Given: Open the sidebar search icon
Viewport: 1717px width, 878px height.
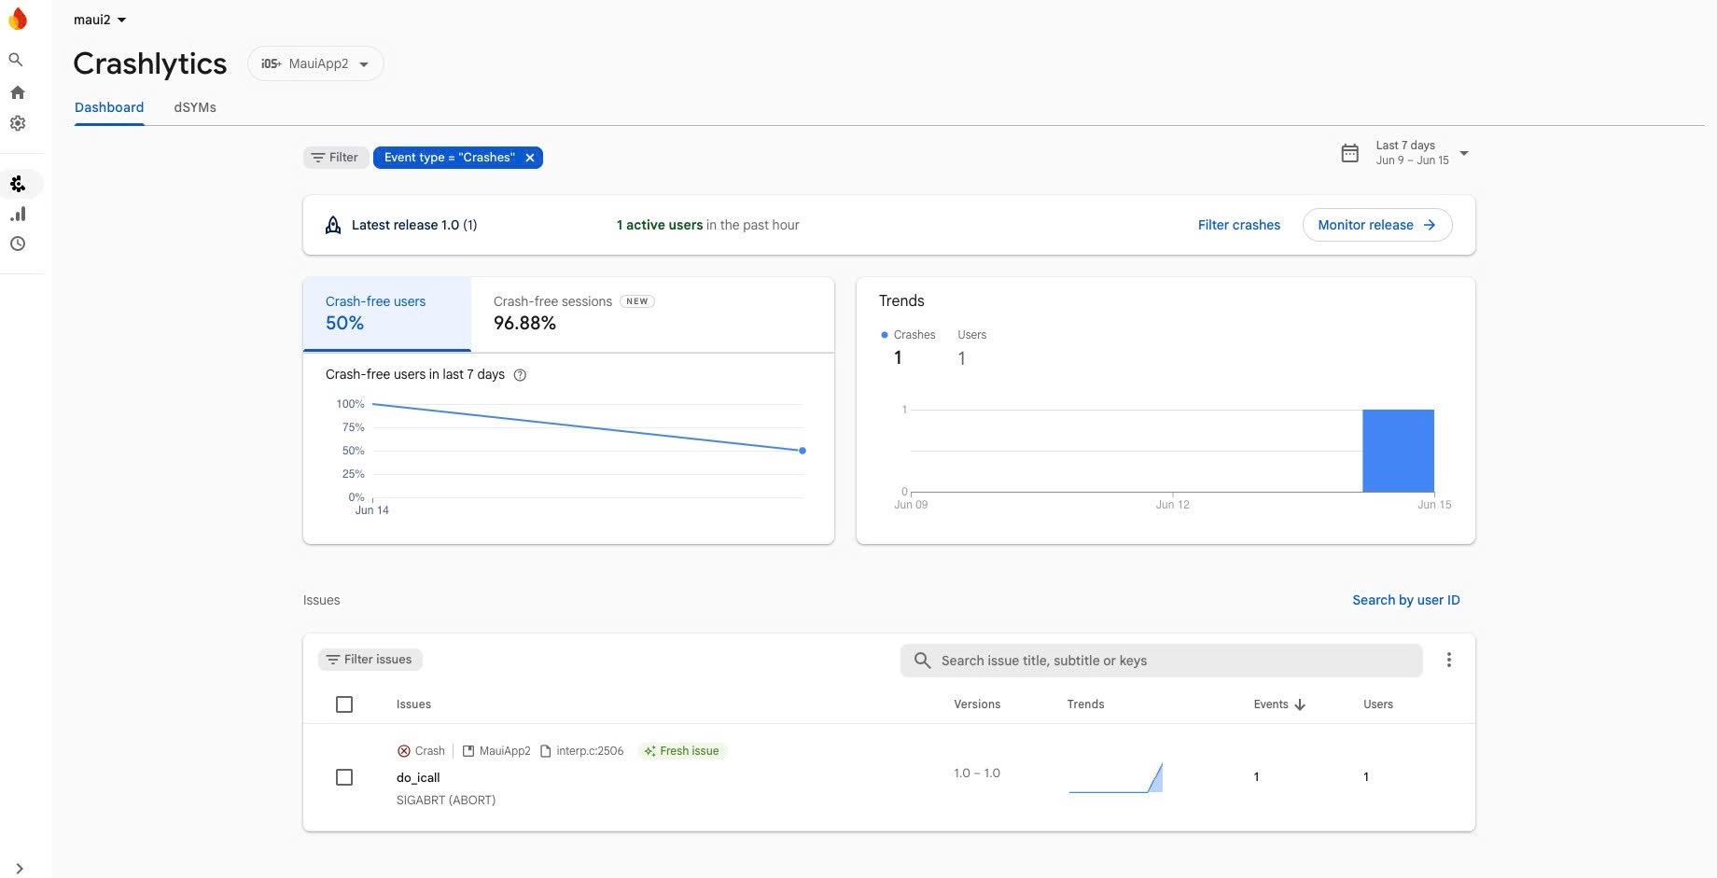Looking at the screenshot, I should (x=16, y=60).
